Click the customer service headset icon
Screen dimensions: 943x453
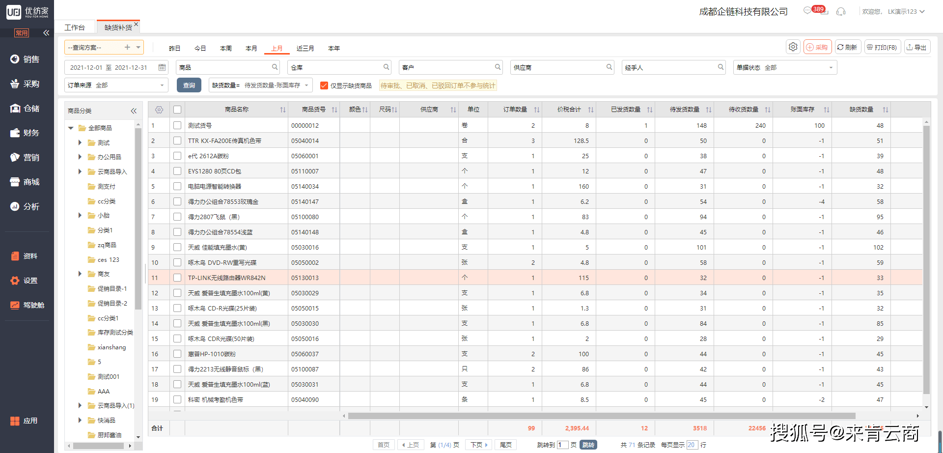point(841,11)
